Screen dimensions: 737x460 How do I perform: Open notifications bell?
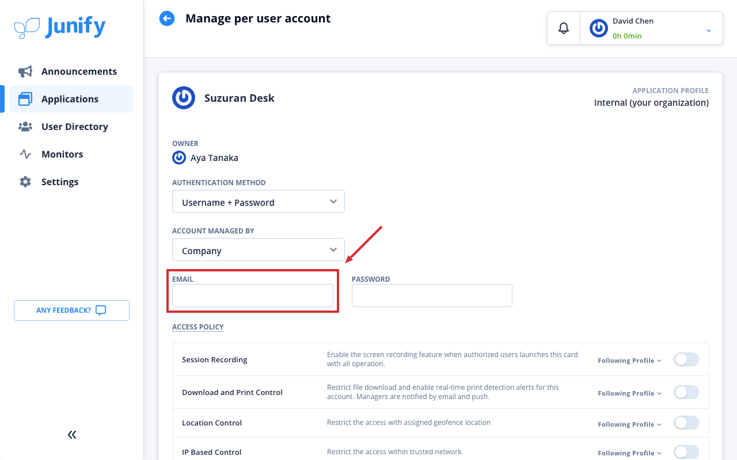[x=564, y=28]
